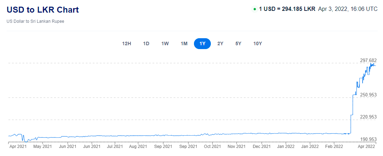Select the 12H time range tab

[126, 44]
